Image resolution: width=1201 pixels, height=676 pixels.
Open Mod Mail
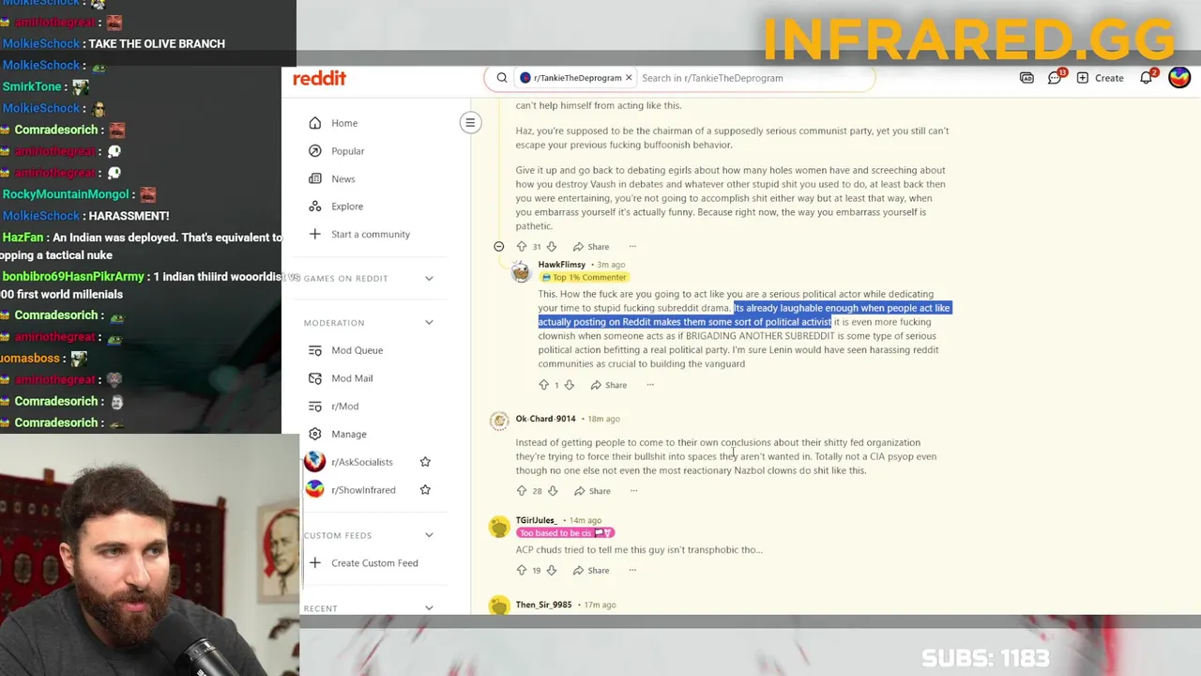pos(352,378)
